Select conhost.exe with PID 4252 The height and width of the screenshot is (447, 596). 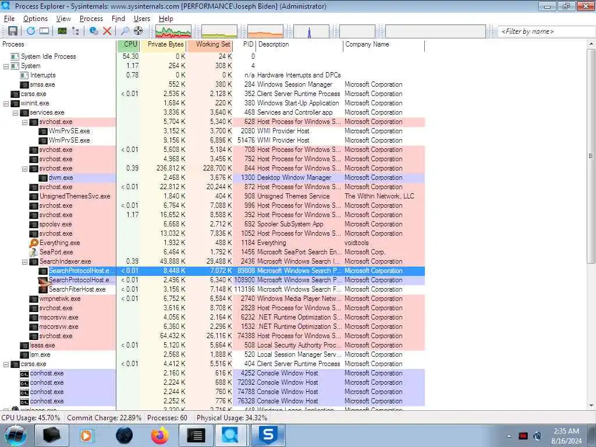tap(212, 373)
